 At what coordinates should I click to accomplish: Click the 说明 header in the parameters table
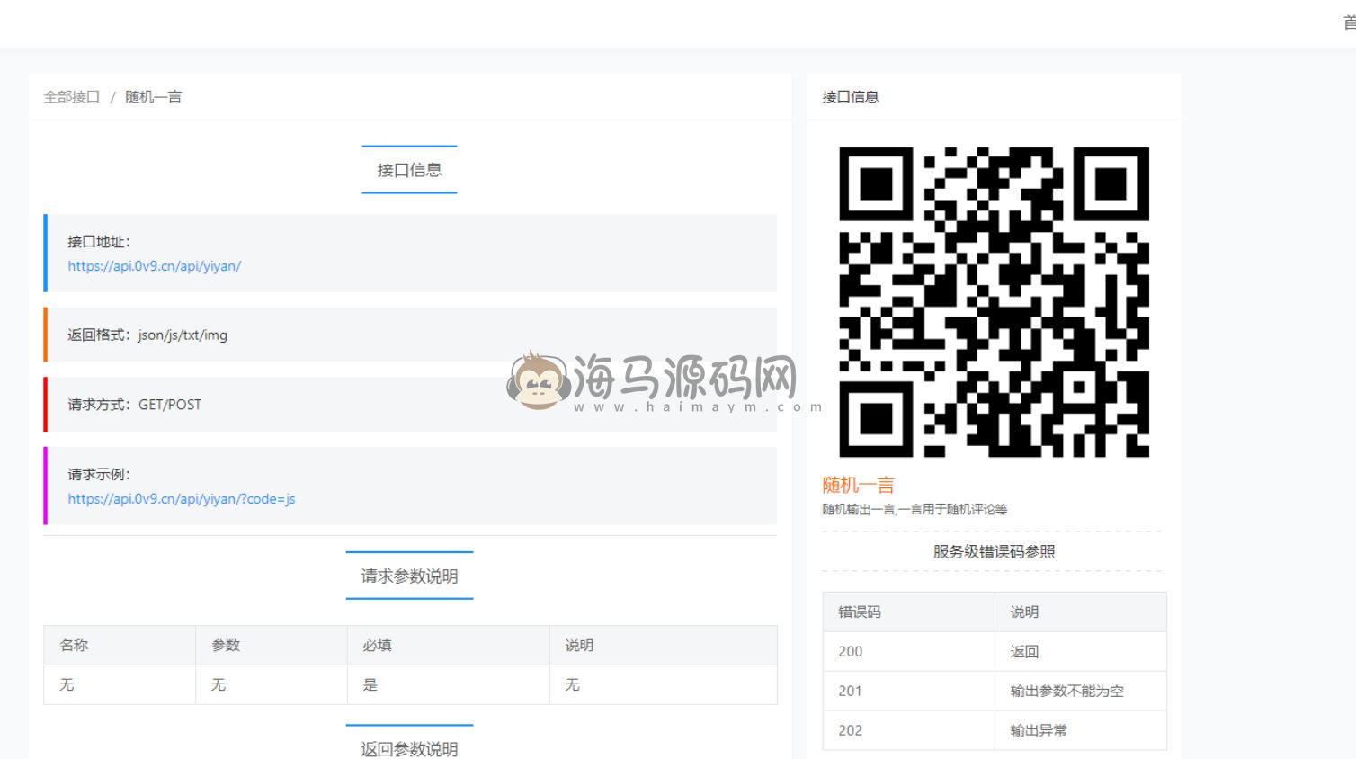(664, 646)
